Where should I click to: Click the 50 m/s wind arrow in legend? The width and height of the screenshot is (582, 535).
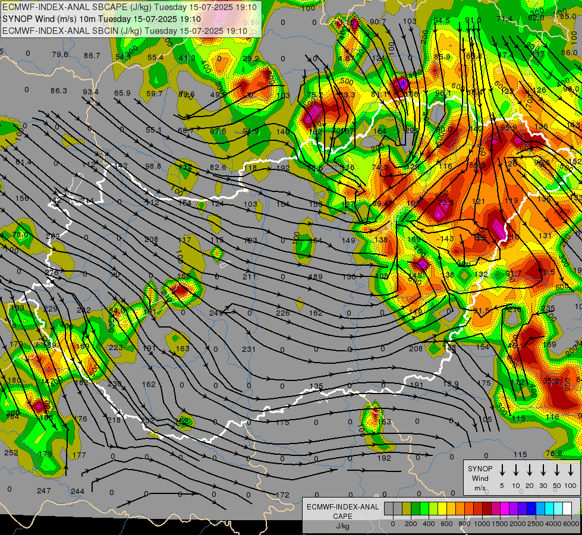tap(557, 470)
